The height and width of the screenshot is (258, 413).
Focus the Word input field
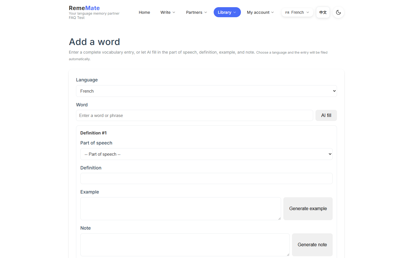pos(194,116)
